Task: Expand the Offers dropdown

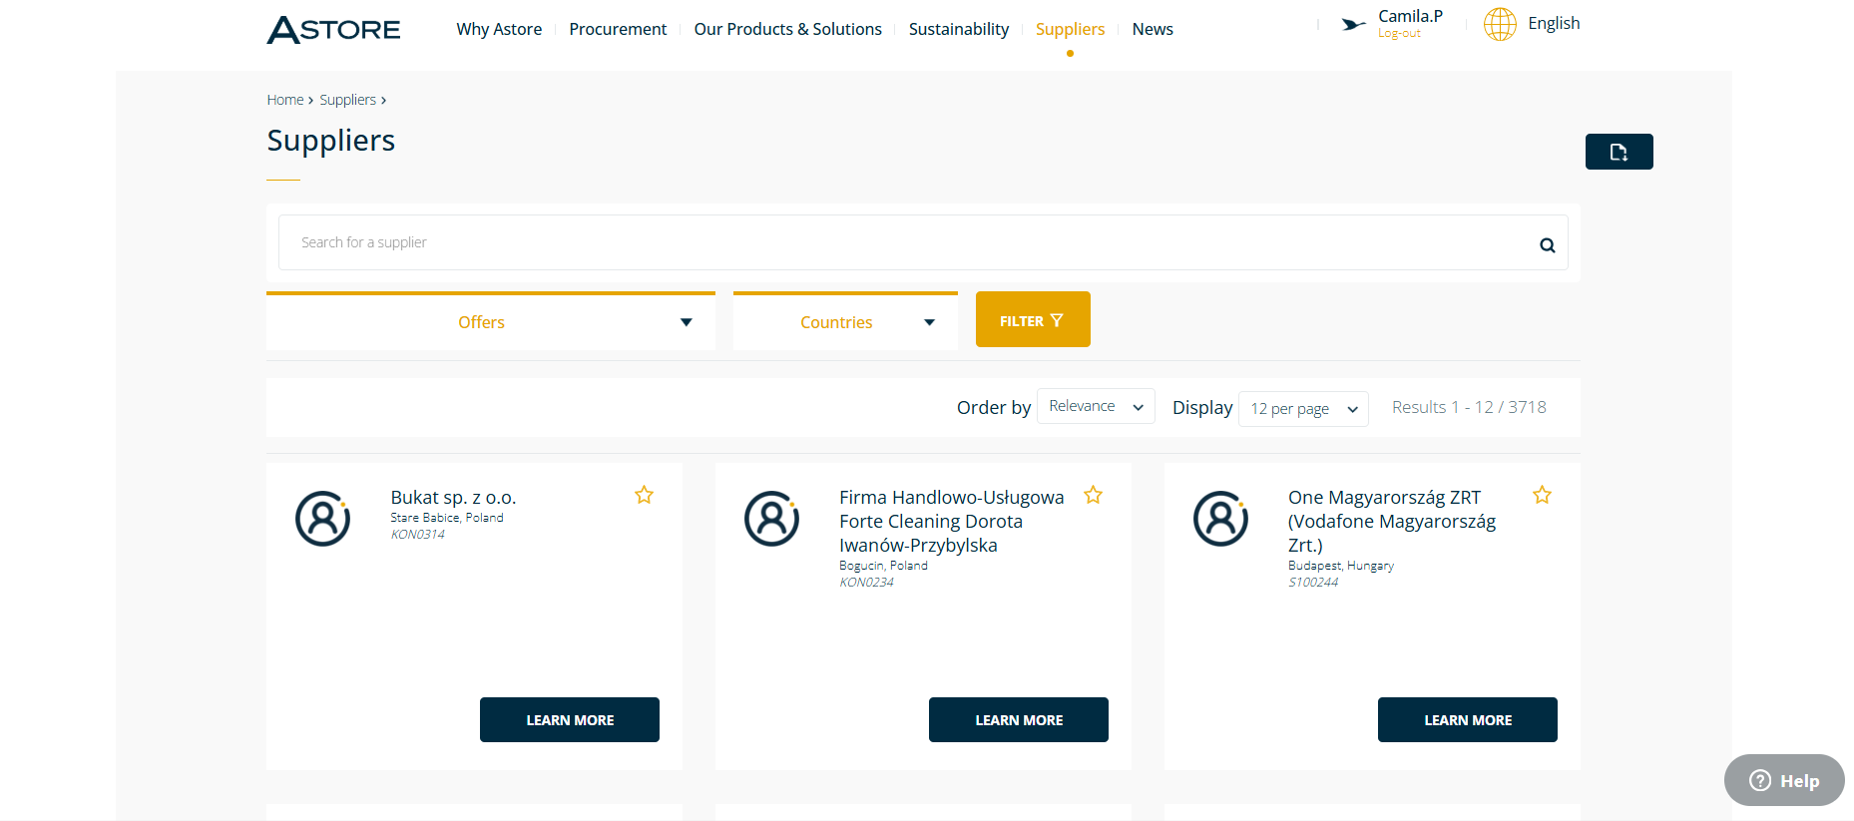Action: coord(491,322)
